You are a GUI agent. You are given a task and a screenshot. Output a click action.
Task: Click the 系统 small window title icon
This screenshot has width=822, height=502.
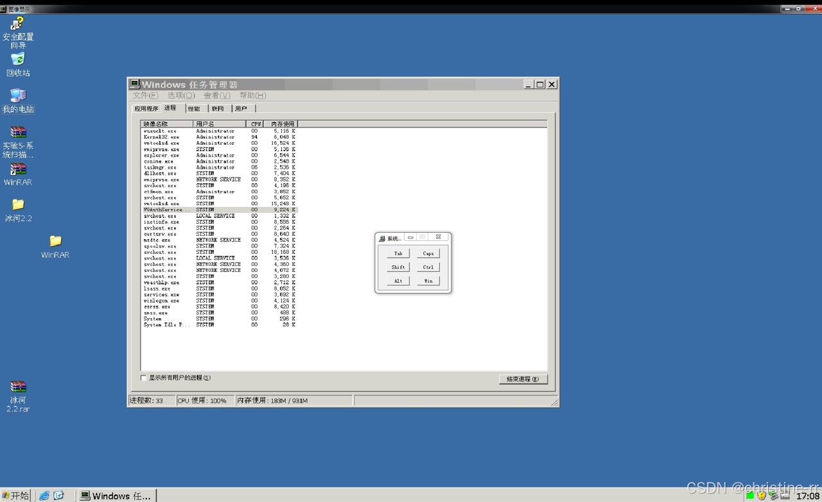point(382,238)
